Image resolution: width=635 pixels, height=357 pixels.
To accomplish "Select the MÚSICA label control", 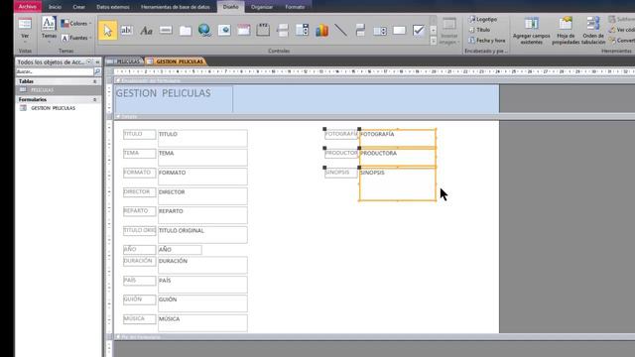I will click(x=139, y=319).
